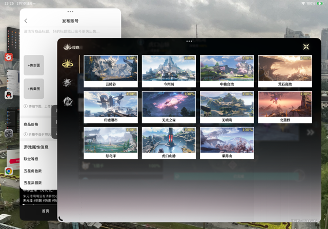Switch to QQ from the side strip

[x=9, y=95]
